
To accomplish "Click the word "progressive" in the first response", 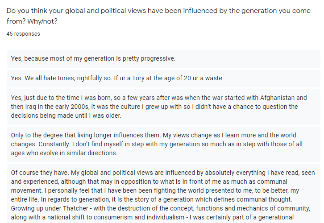I will [156, 58].
